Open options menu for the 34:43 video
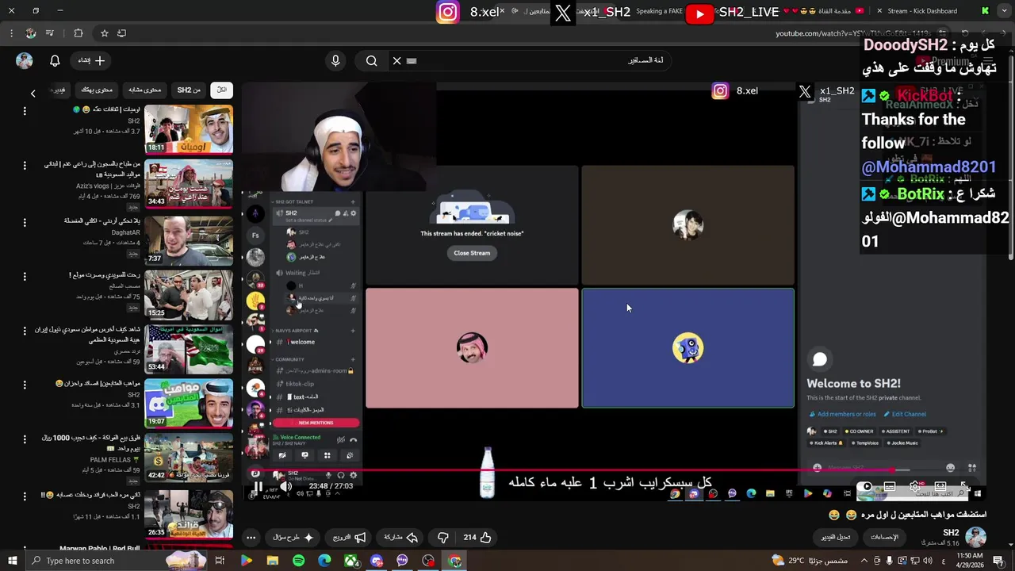Image resolution: width=1015 pixels, height=571 pixels. (25, 166)
